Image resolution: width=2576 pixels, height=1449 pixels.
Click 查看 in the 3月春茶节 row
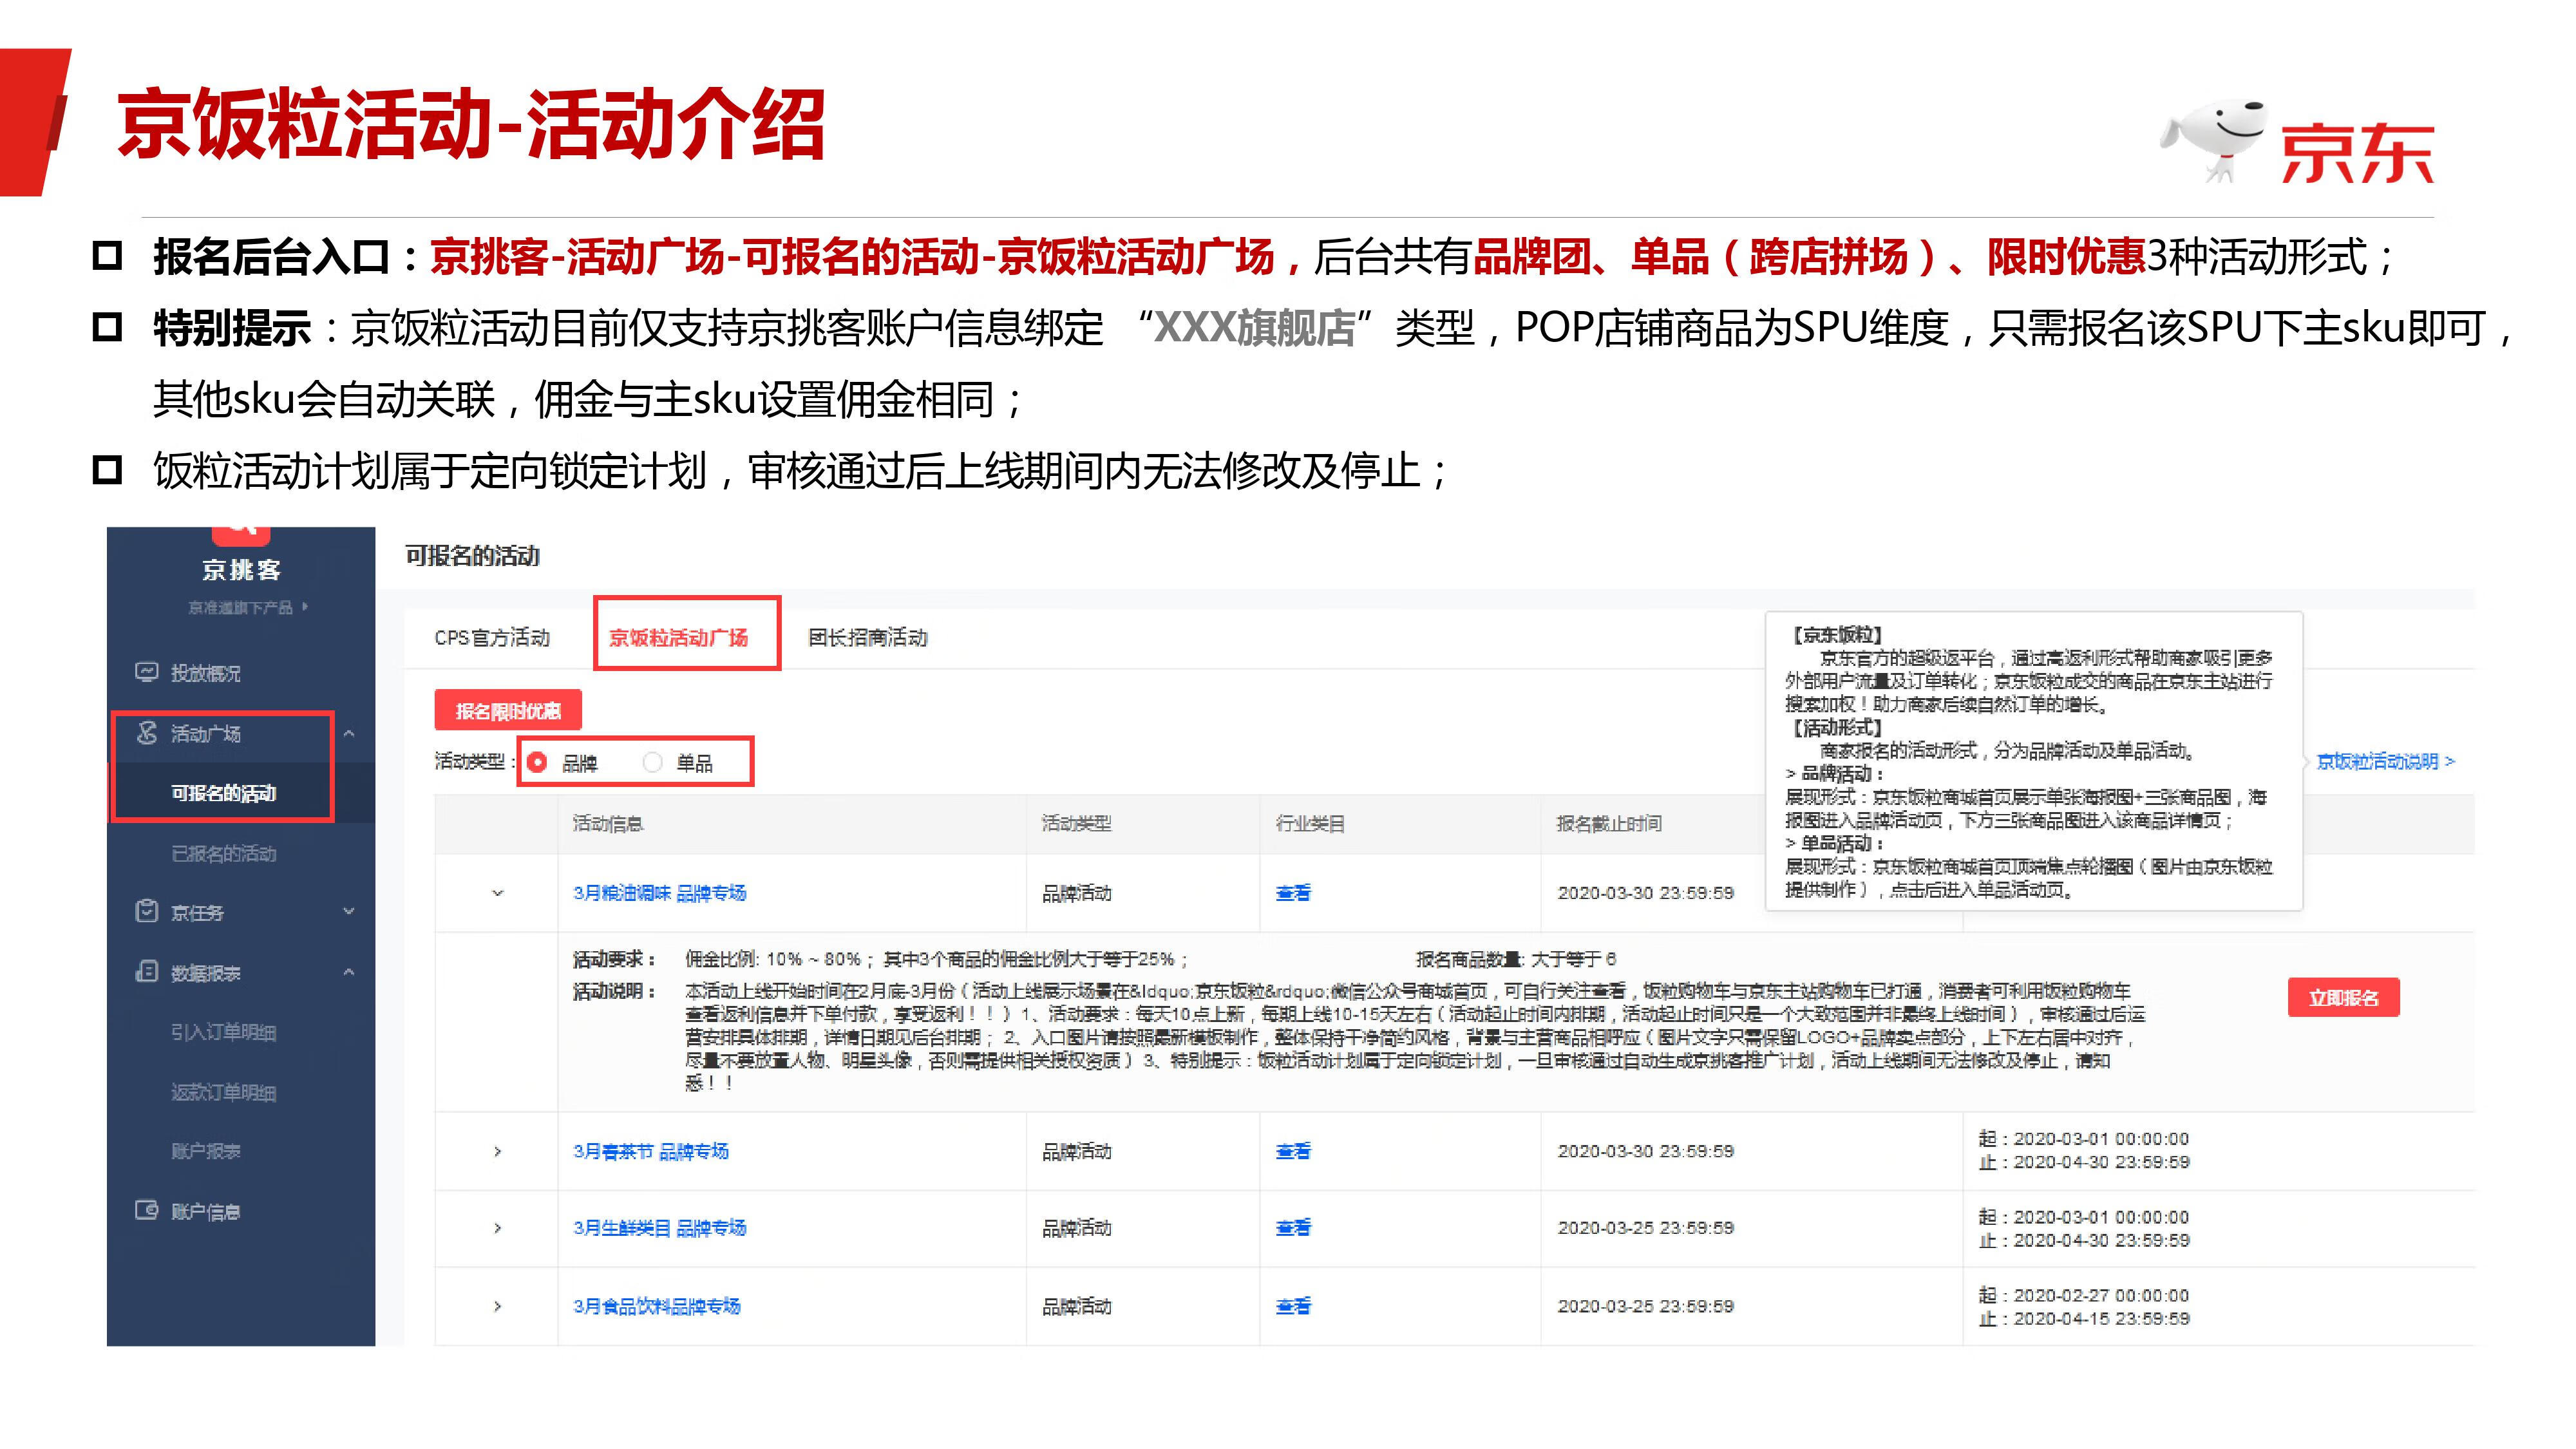[x=1293, y=1151]
